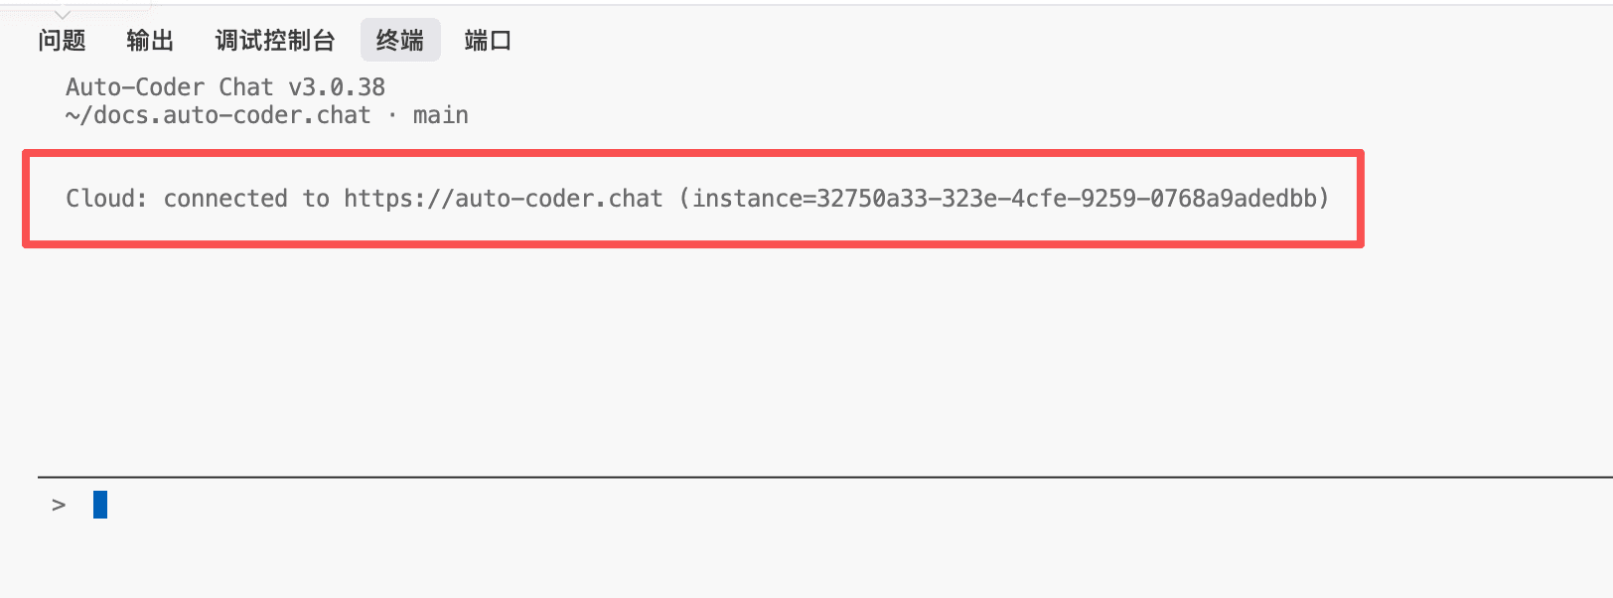Viewport: 1613px width, 598px height.
Task: Click the word Chat in the header line
Action: pos(245,87)
